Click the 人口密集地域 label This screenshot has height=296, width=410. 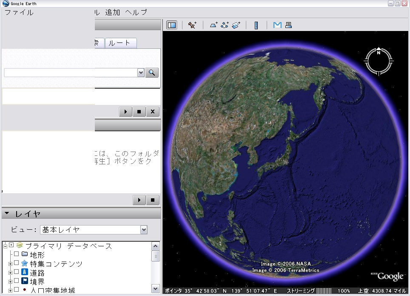point(53,290)
